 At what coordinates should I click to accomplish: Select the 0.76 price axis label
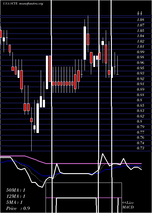pyautogui.click(x=140, y=138)
